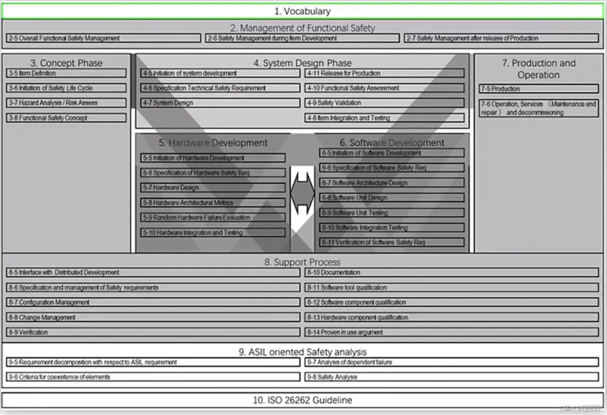This screenshot has width=607, height=415.
Task: Click the 5. Hardware Development heading
Action: 213,143
